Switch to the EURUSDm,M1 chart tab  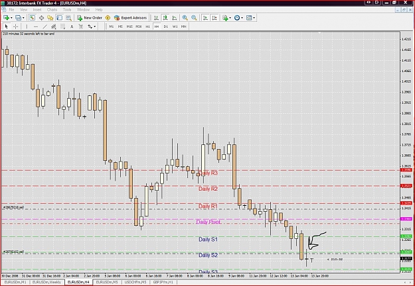(x=15, y=282)
